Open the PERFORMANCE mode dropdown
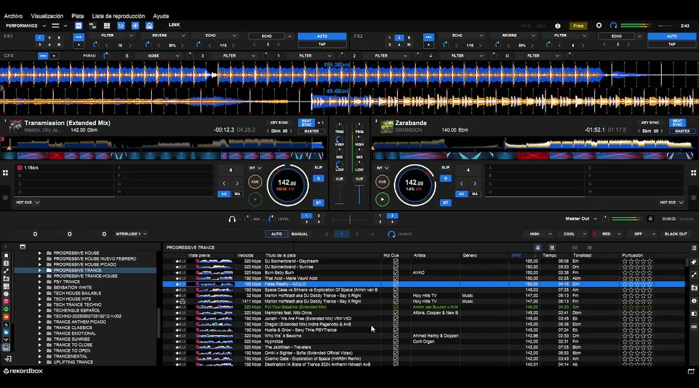Screen dimensions: 699x388 [x=26, y=26]
